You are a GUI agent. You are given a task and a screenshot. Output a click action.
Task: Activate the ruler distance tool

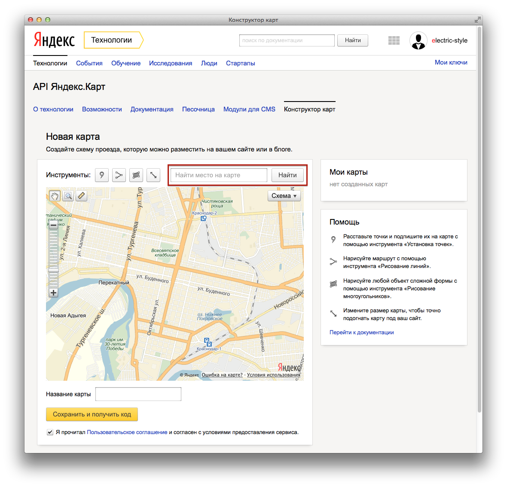pos(81,196)
